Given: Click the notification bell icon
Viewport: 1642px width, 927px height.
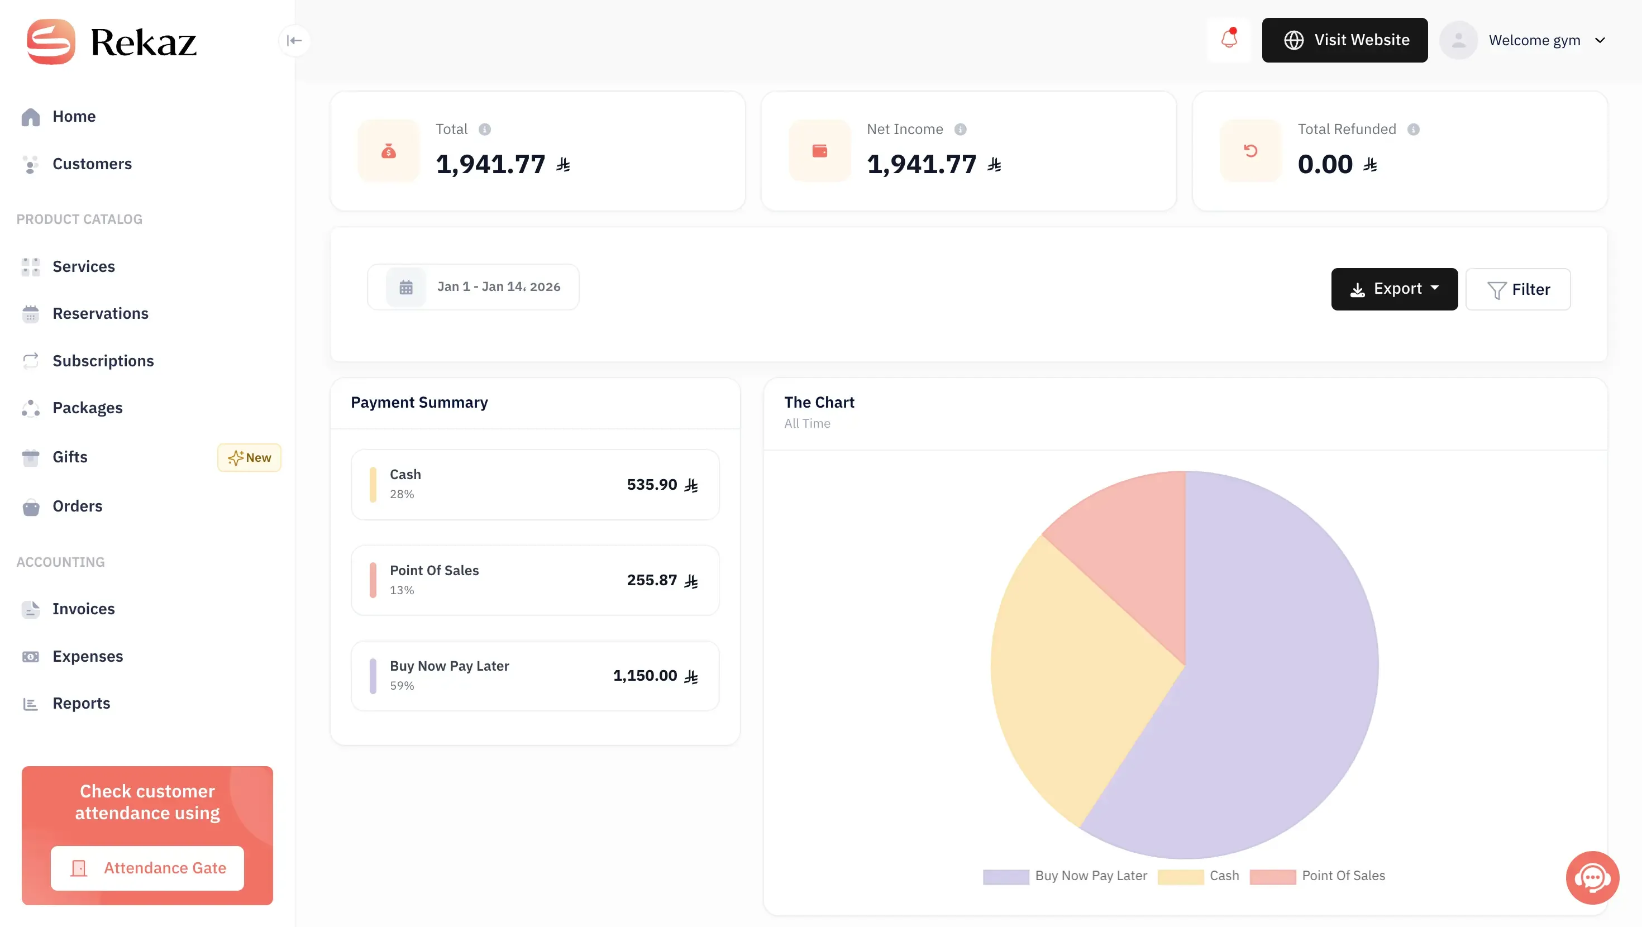Looking at the screenshot, I should point(1228,40).
